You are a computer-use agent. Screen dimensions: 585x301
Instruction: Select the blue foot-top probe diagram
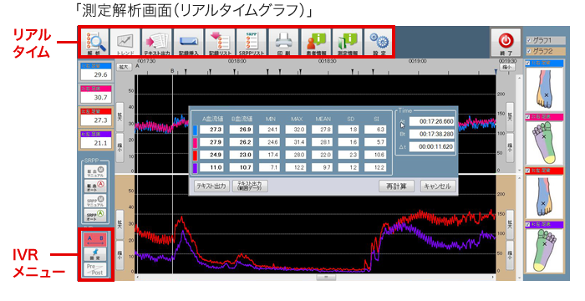[544, 89]
